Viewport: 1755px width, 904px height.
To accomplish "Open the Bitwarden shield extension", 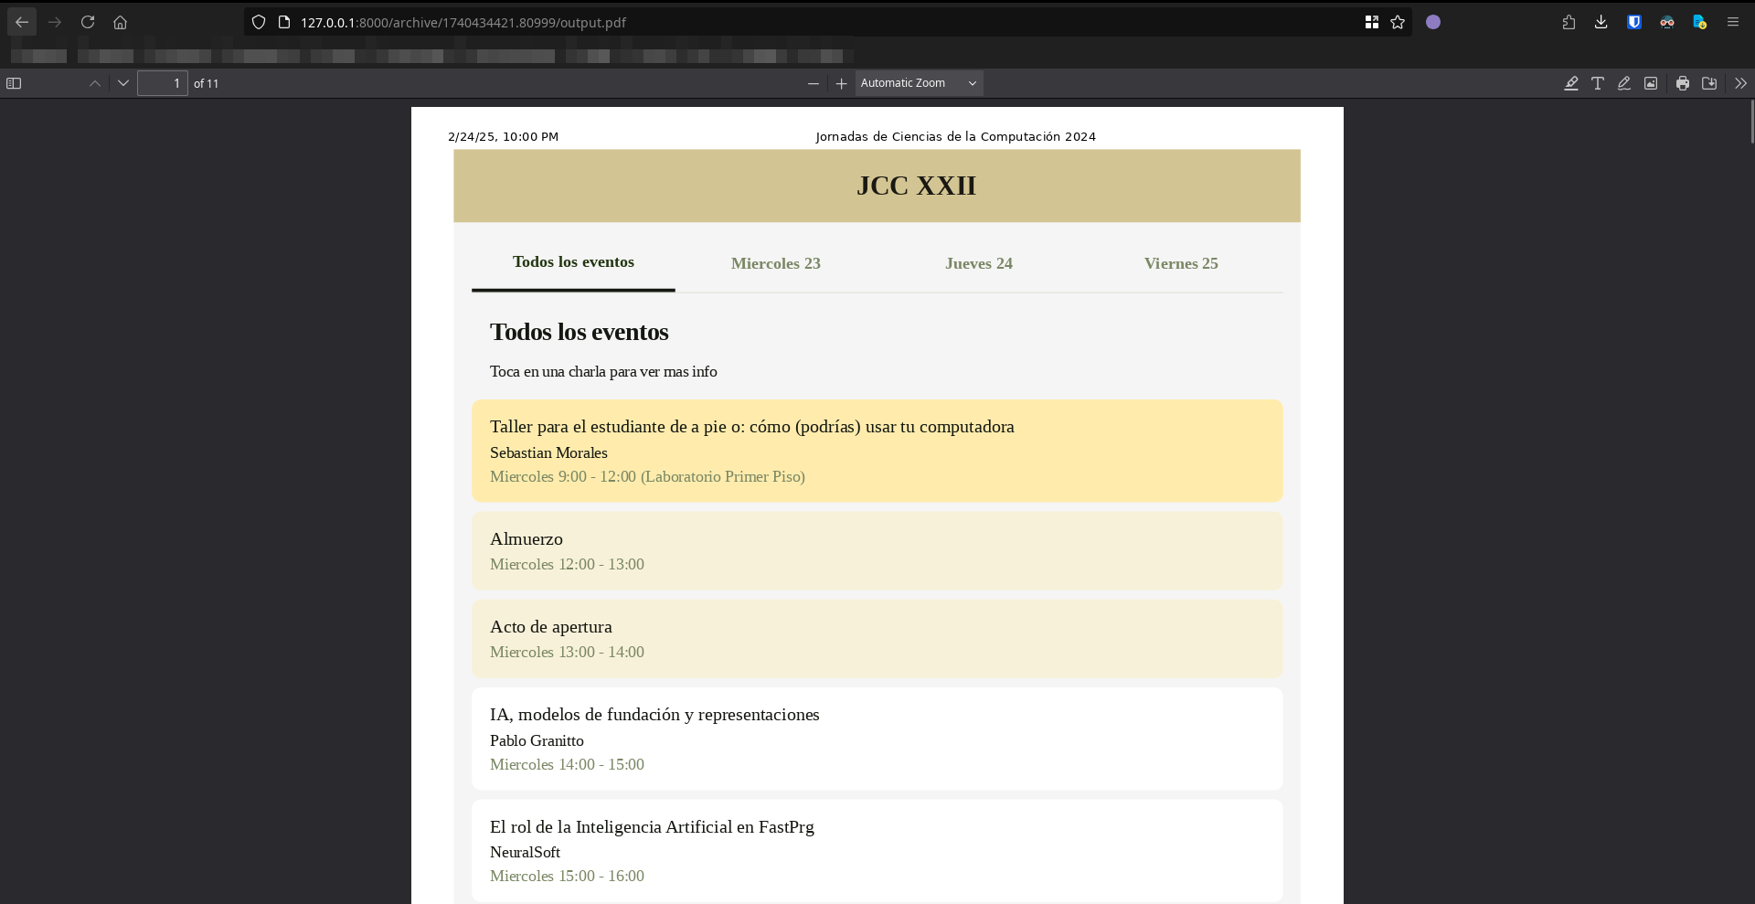I will point(1633,22).
